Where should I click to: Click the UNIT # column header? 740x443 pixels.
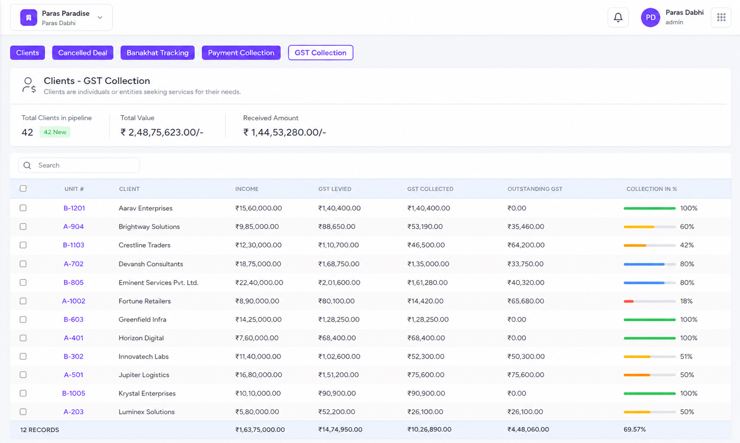(x=74, y=189)
